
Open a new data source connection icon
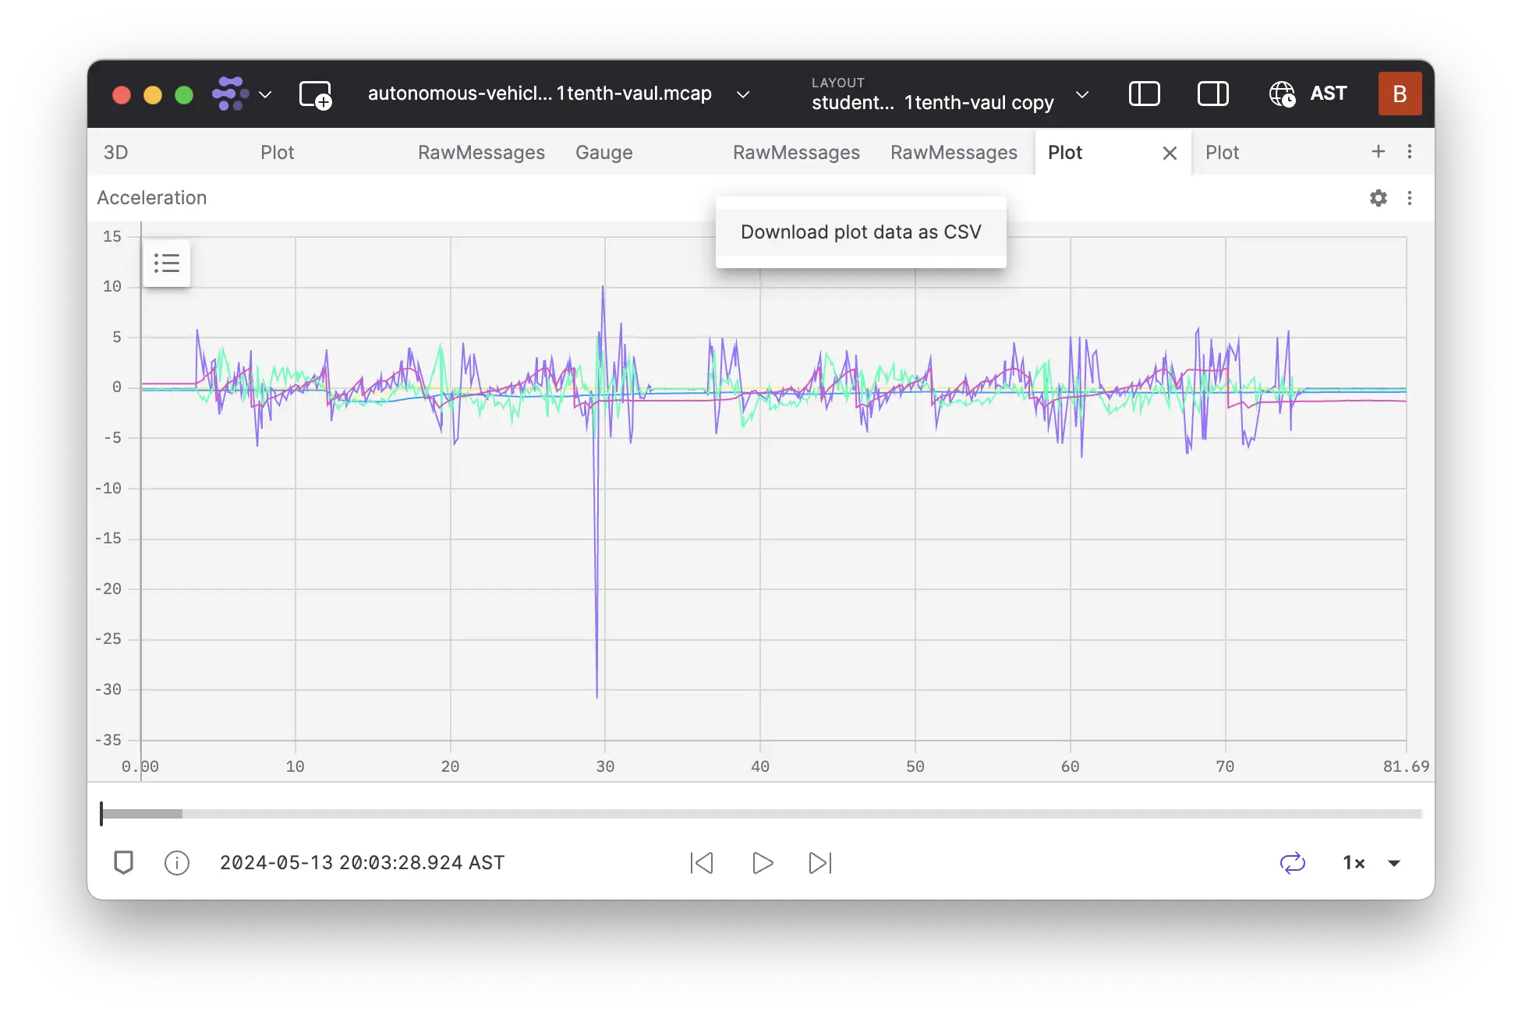tap(315, 94)
